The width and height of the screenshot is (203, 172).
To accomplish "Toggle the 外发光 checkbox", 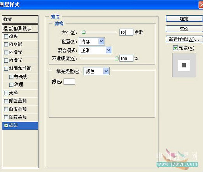I will (6, 53).
